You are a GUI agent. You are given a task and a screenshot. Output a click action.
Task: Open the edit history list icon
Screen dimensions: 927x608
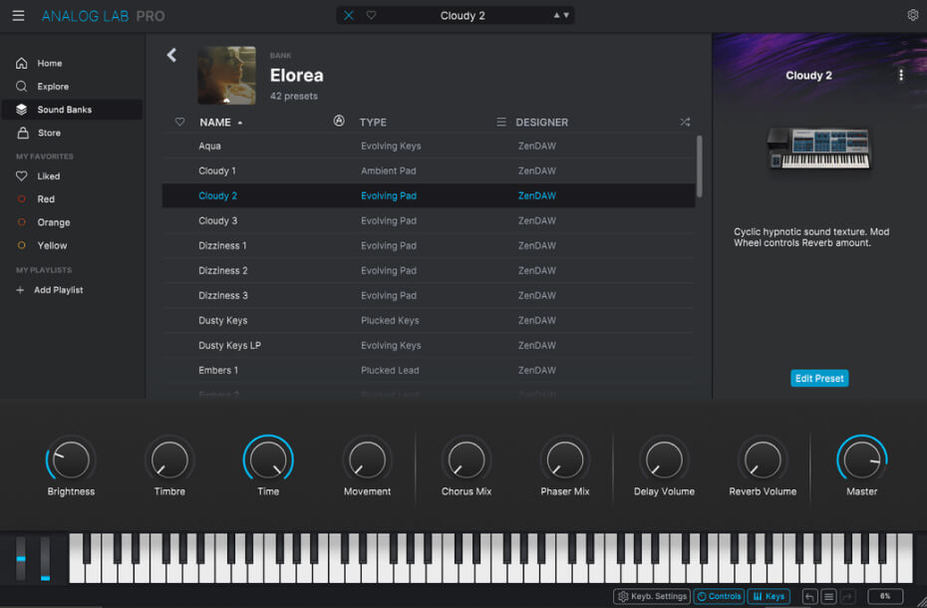click(829, 597)
